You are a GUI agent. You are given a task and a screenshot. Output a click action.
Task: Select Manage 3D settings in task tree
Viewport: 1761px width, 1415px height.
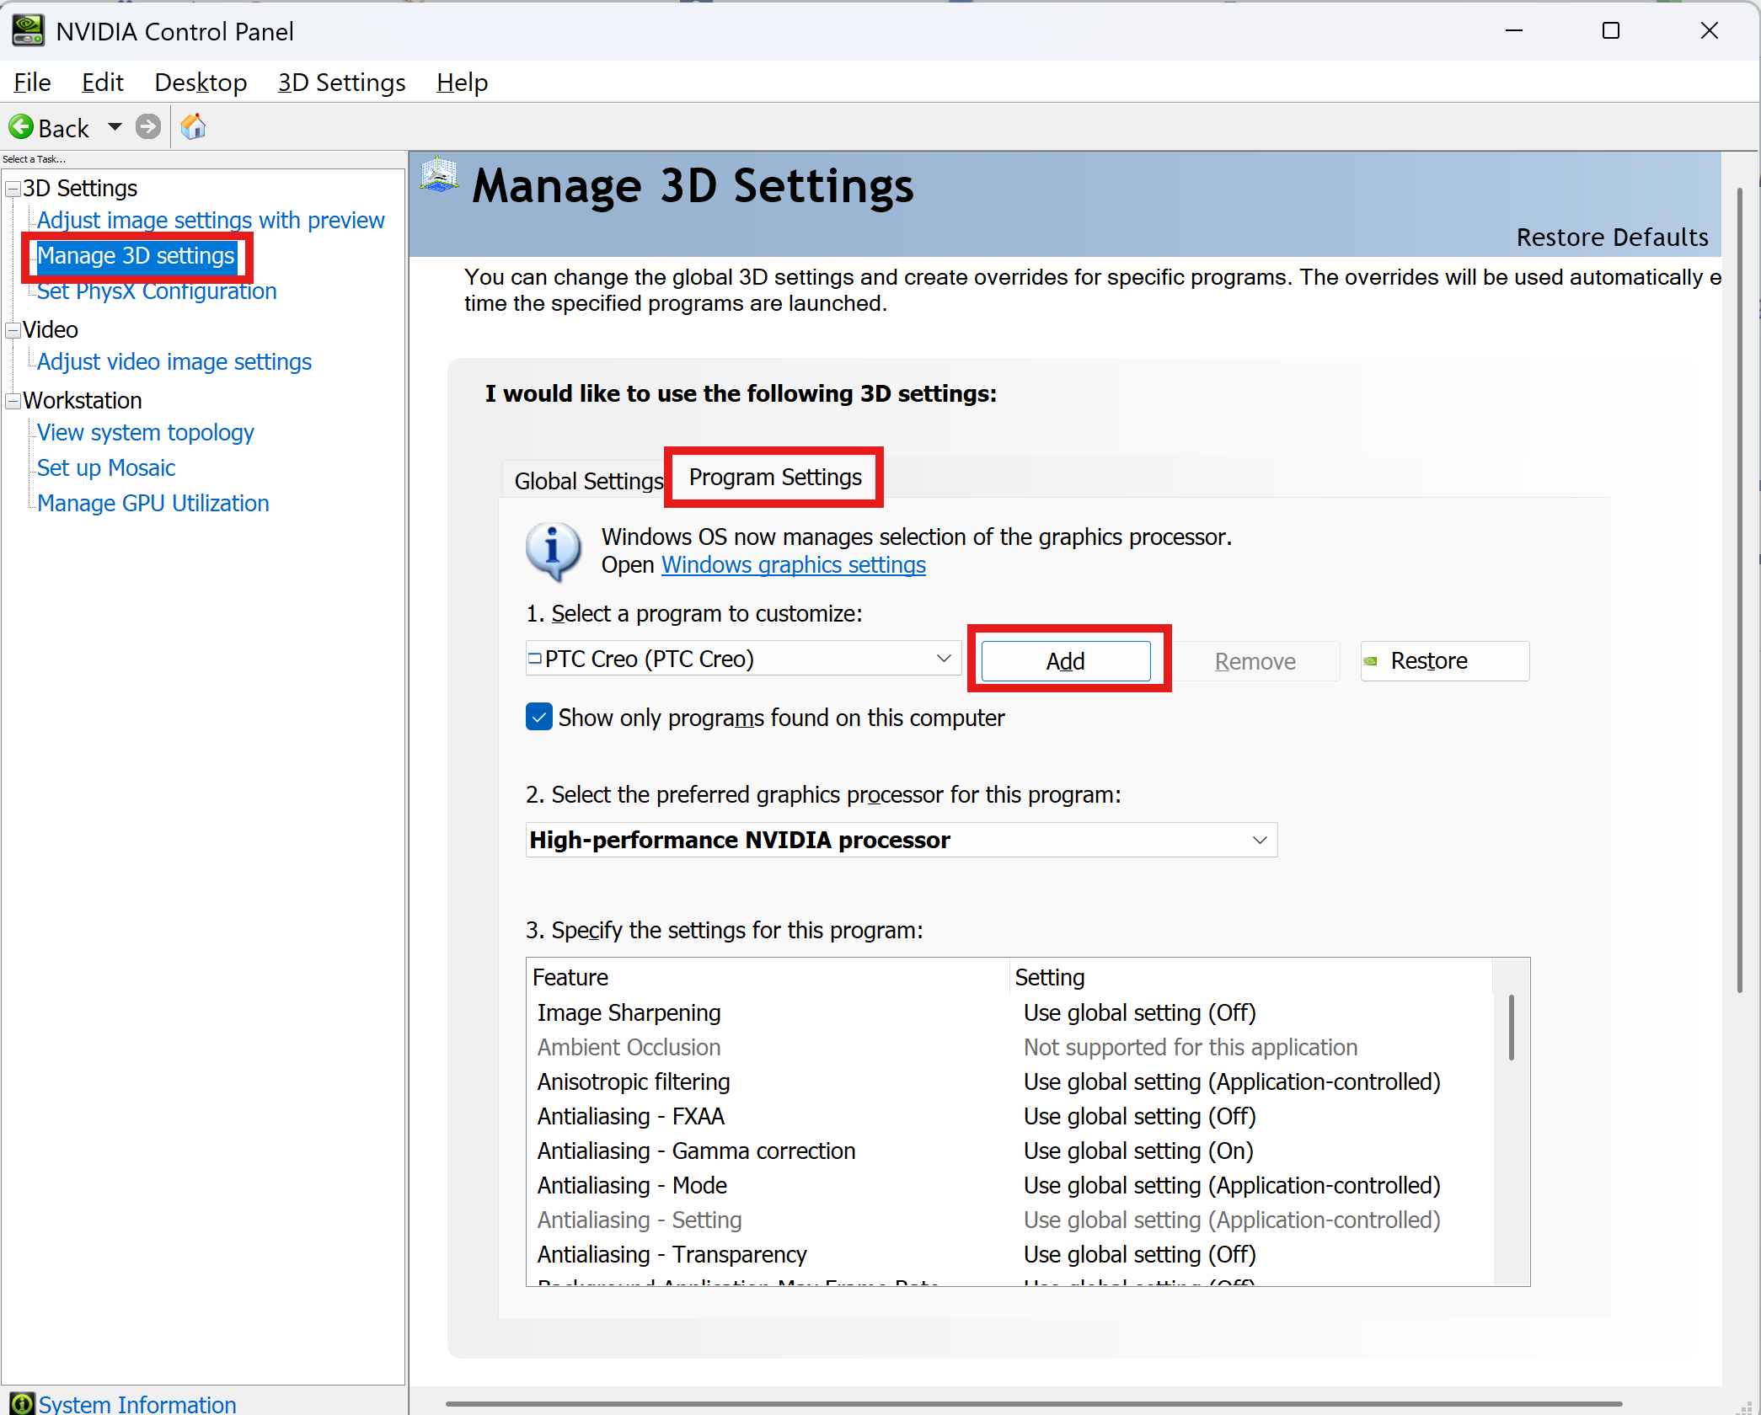click(x=136, y=256)
